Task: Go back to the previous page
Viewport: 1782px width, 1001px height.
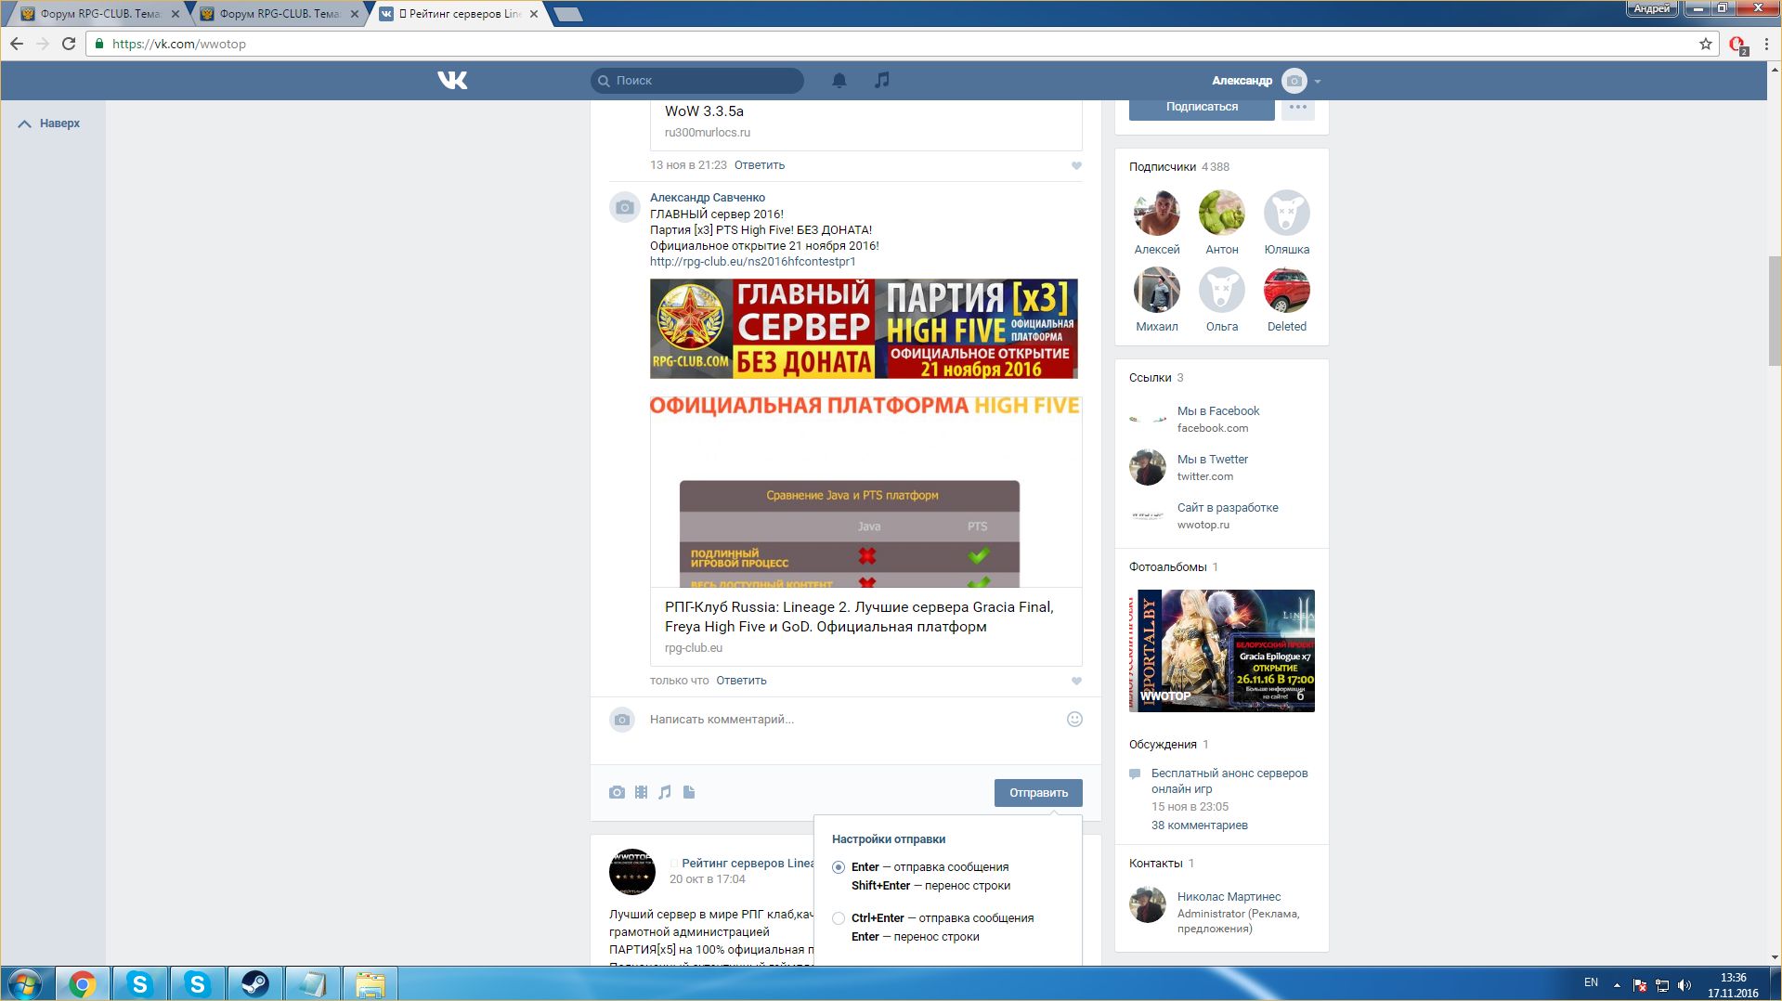Action: pyautogui.click(x=17, y=44)
